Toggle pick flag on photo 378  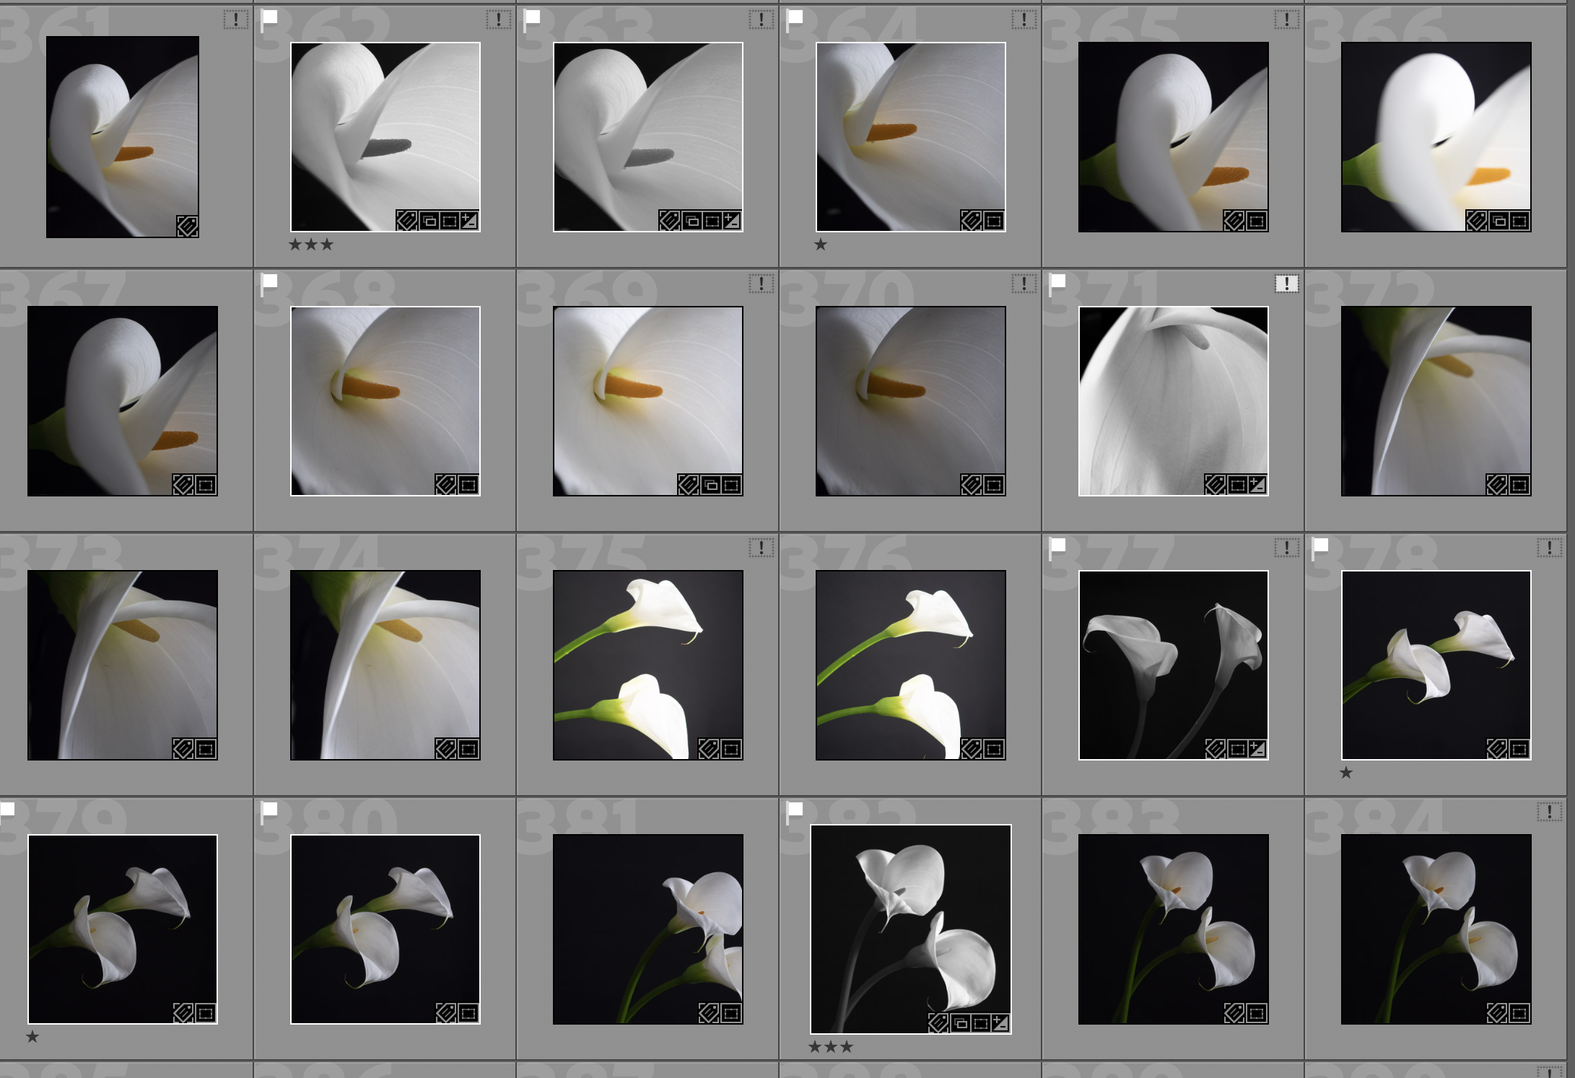click(x=1320, y=547)
